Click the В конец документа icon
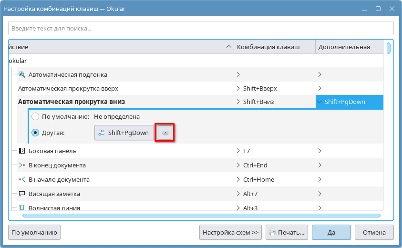This screenshot has width=402, height=248. (x=21, y=165)
